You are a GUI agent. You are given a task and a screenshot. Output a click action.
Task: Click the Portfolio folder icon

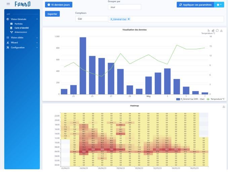(x=11, y=24)
